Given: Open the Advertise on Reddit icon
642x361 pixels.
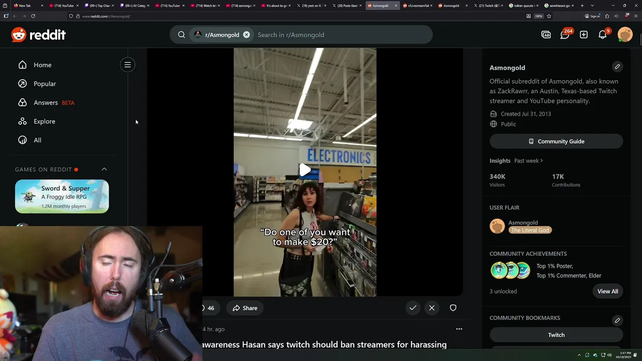Looking at the screenshot, I should click(546, 35).
